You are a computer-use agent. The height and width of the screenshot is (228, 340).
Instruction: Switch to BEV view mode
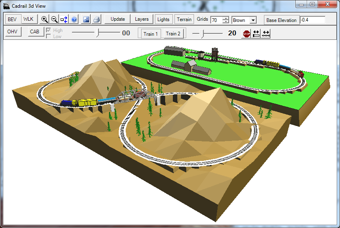12,20
